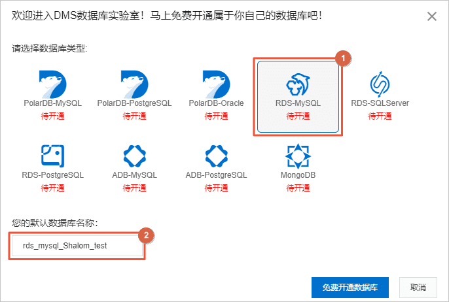Click the dialog title welcoming to DMS

[x=167, y=16]
